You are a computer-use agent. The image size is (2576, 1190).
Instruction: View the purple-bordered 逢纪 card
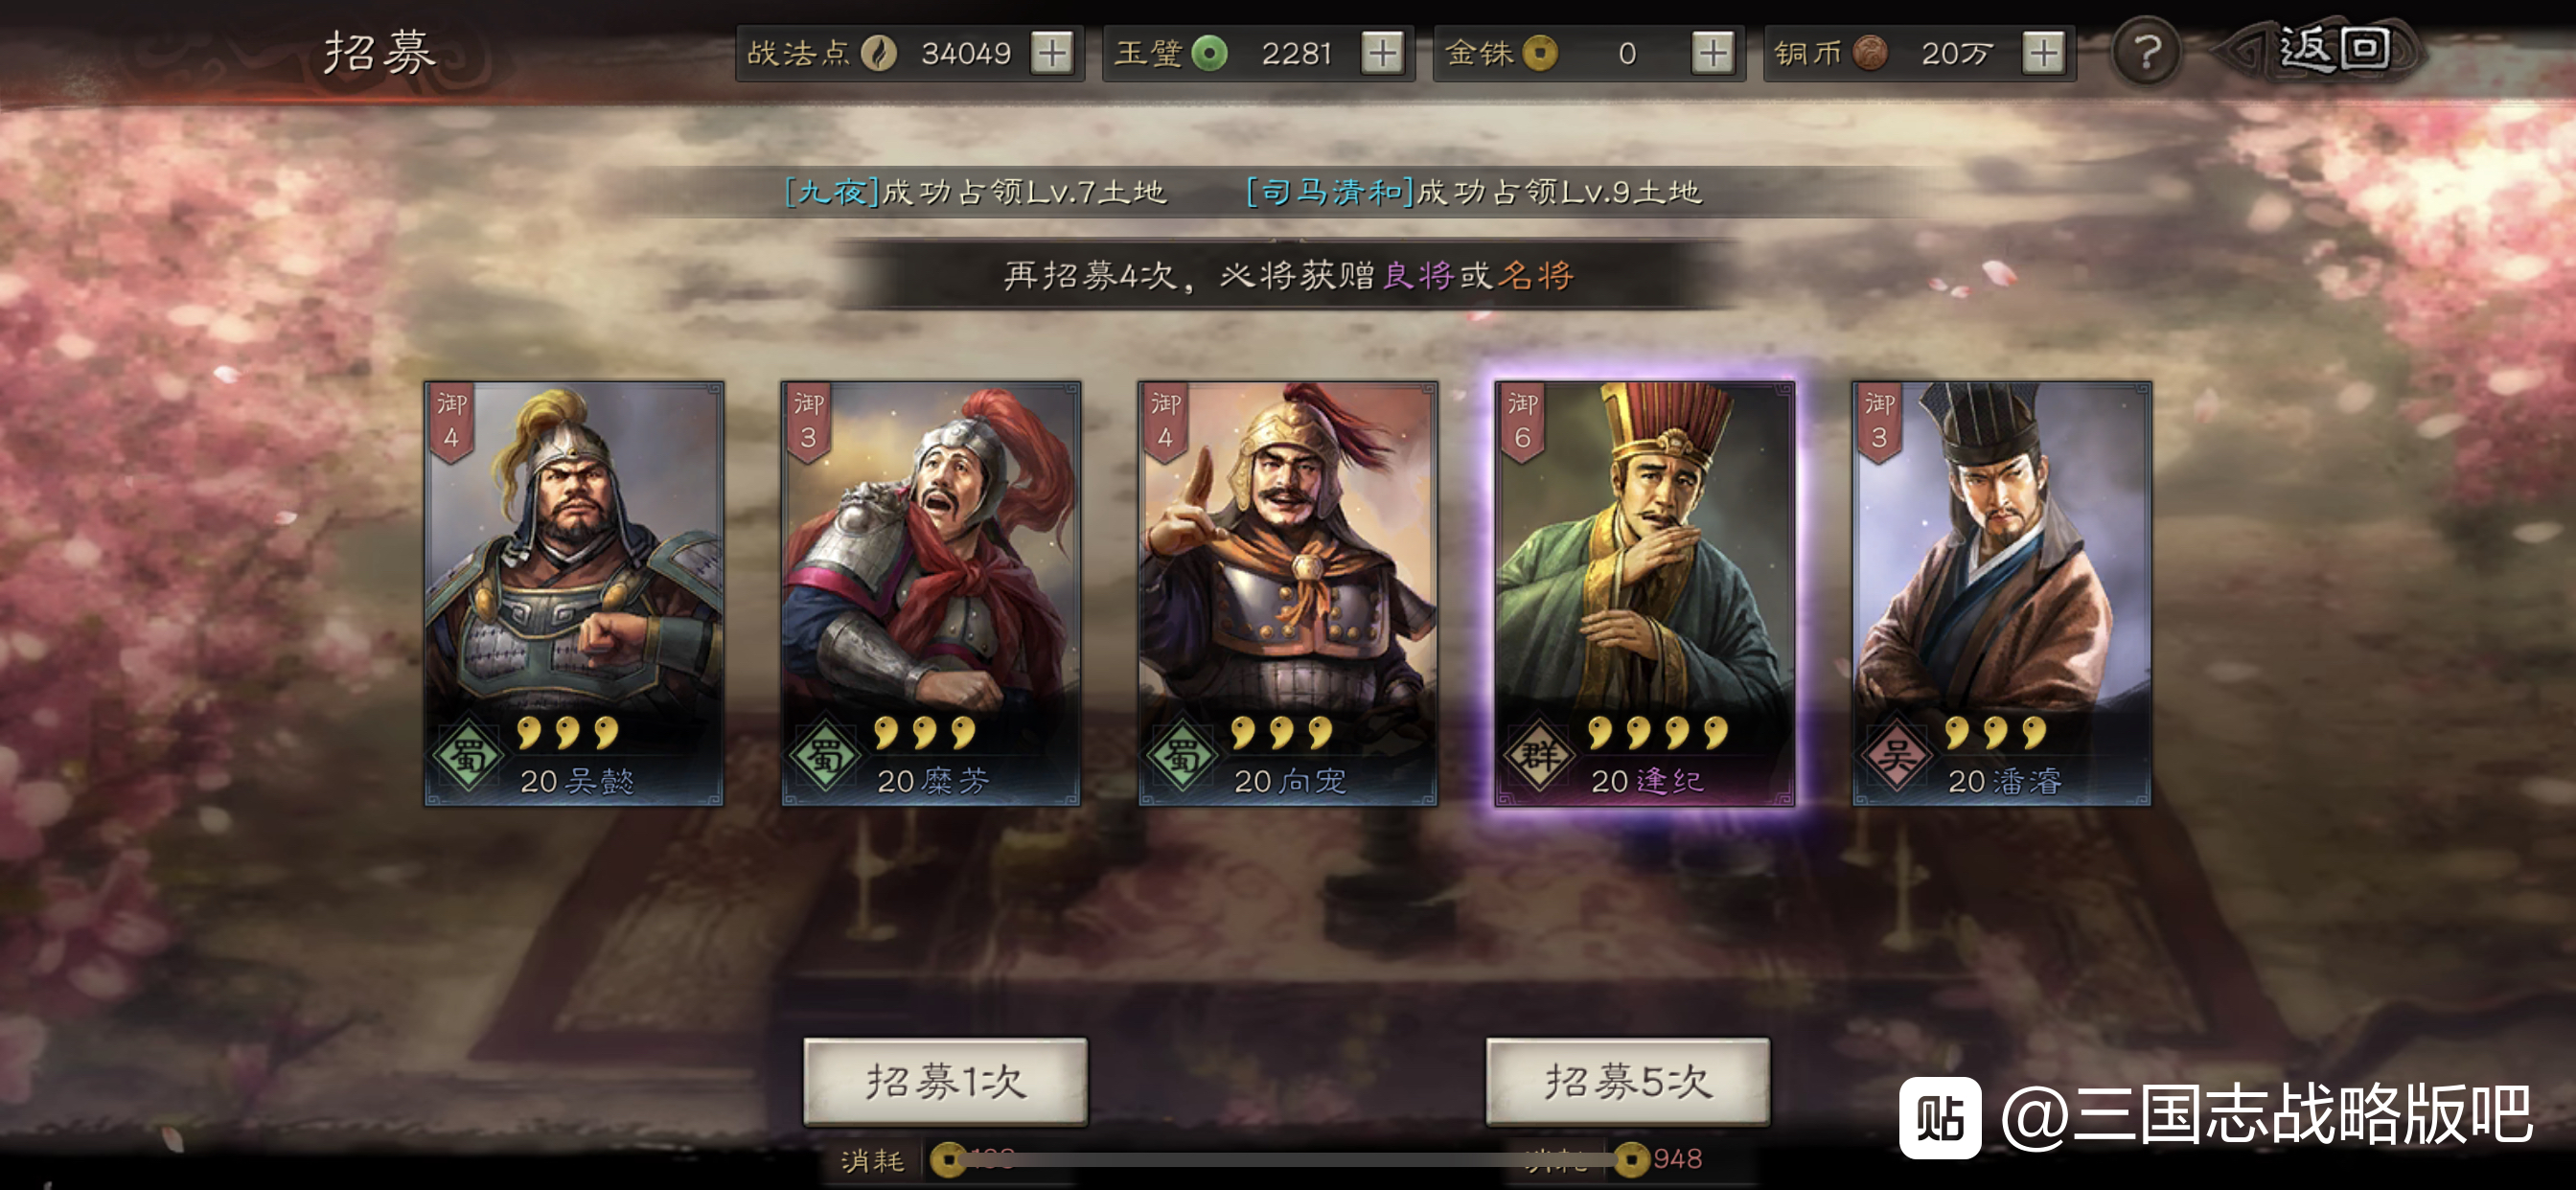(1645, 593)
